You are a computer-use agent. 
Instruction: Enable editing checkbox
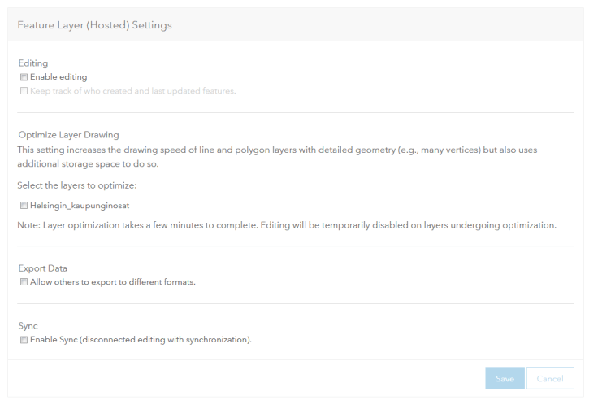pyautogui.click(x=24, y=77)
